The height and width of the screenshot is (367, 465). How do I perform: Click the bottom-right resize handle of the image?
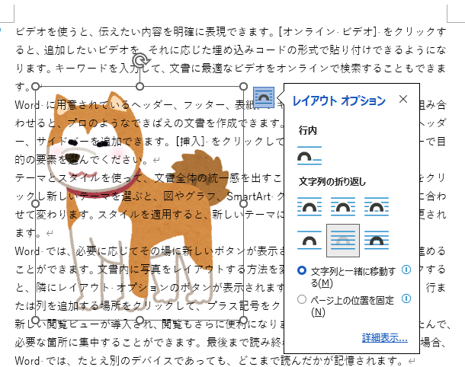243,320
